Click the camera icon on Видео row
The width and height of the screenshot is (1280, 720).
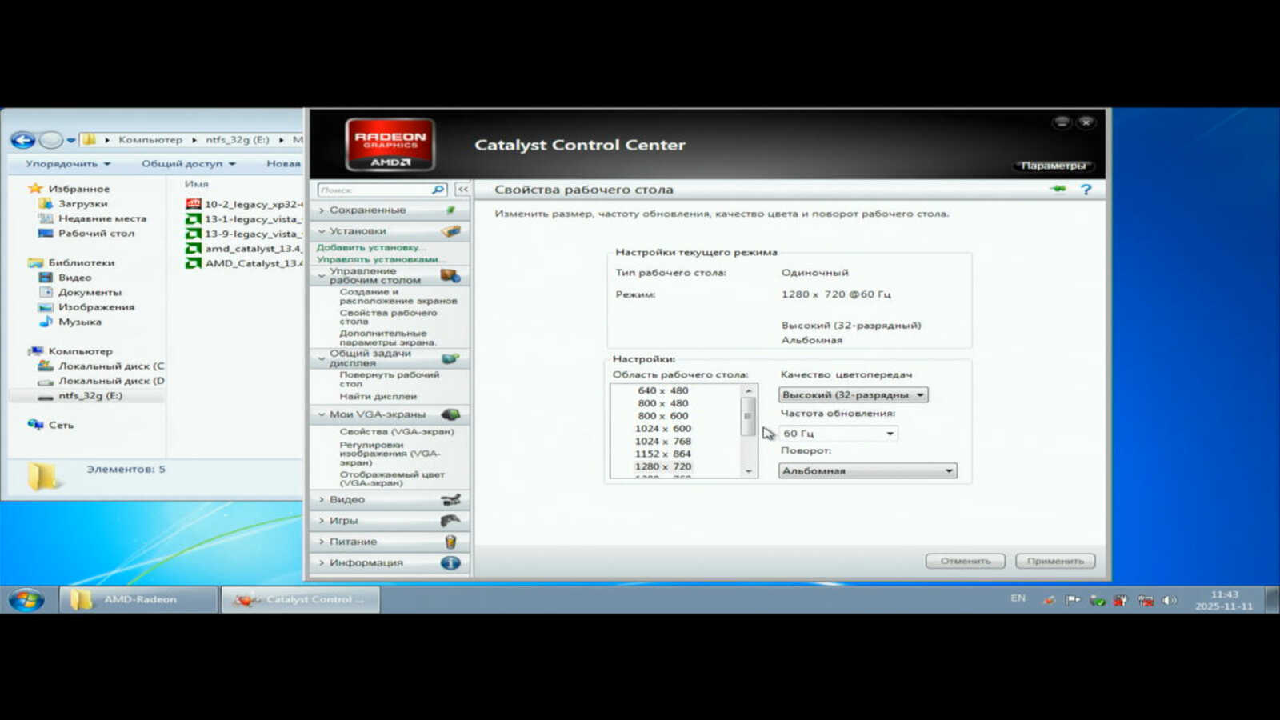(x=450, y=500)
